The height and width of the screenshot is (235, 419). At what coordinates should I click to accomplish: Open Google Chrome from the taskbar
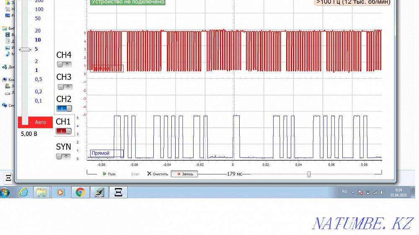pyautogui.click(x=80, y=192)
